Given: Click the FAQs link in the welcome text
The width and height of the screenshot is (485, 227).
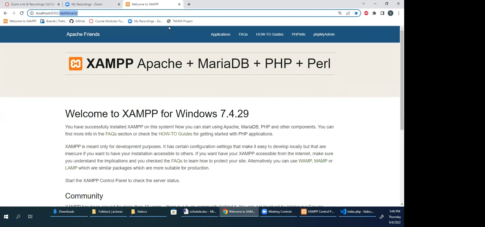Looking at the screenshot, I should [x=111, y=134].
